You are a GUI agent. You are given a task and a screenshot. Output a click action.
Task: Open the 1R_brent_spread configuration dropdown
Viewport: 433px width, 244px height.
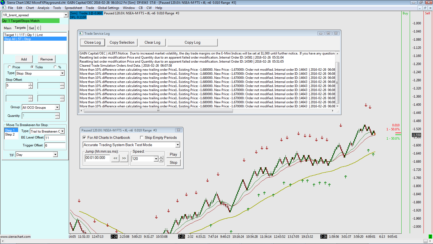coord(66,15)
